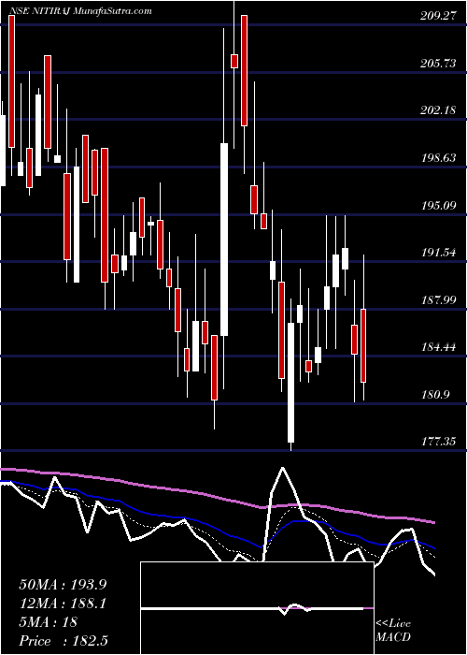Click the <<Live MACD label
Screen dimensions: 467x655
click(393, 631)
